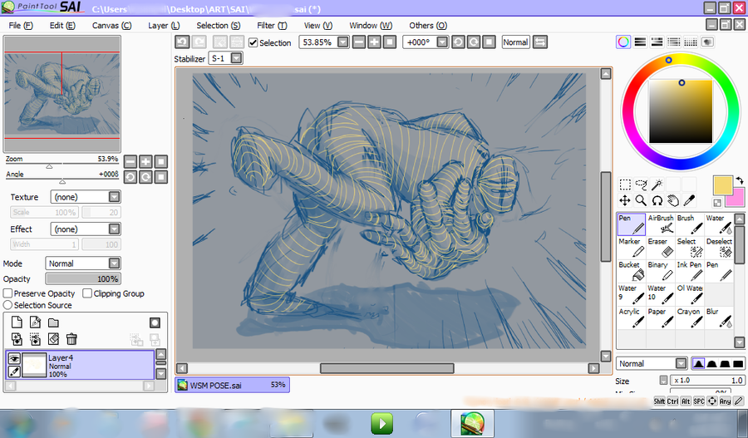This screenshot has width=748, height=438.
Task: Open the Layer menu
Action: (x=164, y=25)
